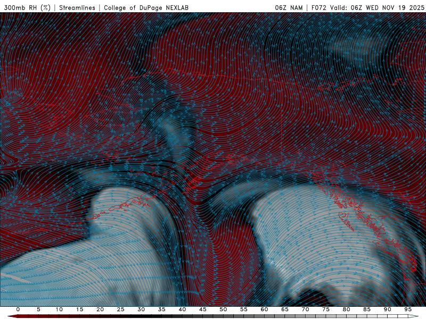426x319 pixels.
Task: Click the '35' tick label on colorbar
Action: pyautogui.click(x=162, y=309)
